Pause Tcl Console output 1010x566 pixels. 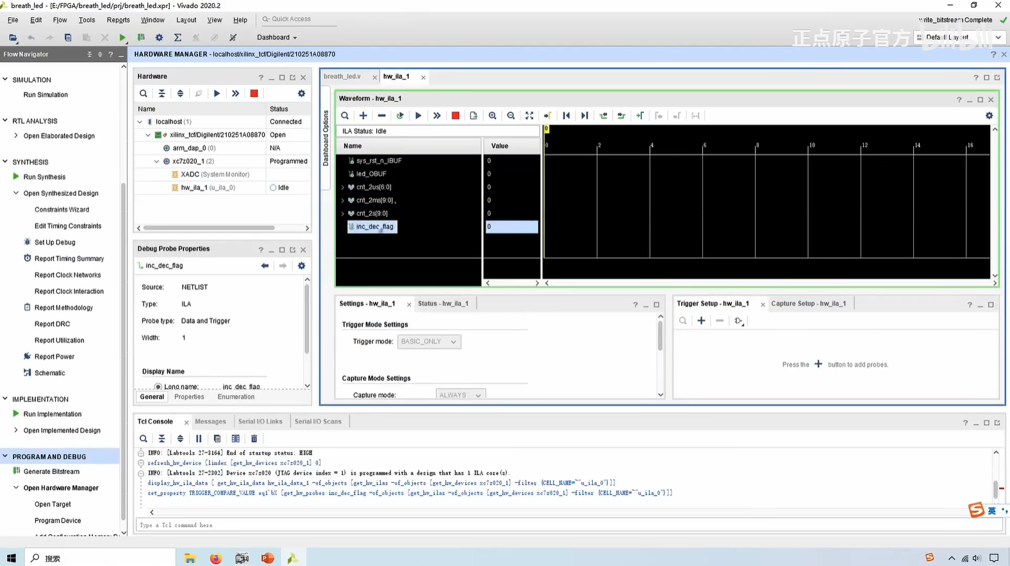[x=199, y=439]
